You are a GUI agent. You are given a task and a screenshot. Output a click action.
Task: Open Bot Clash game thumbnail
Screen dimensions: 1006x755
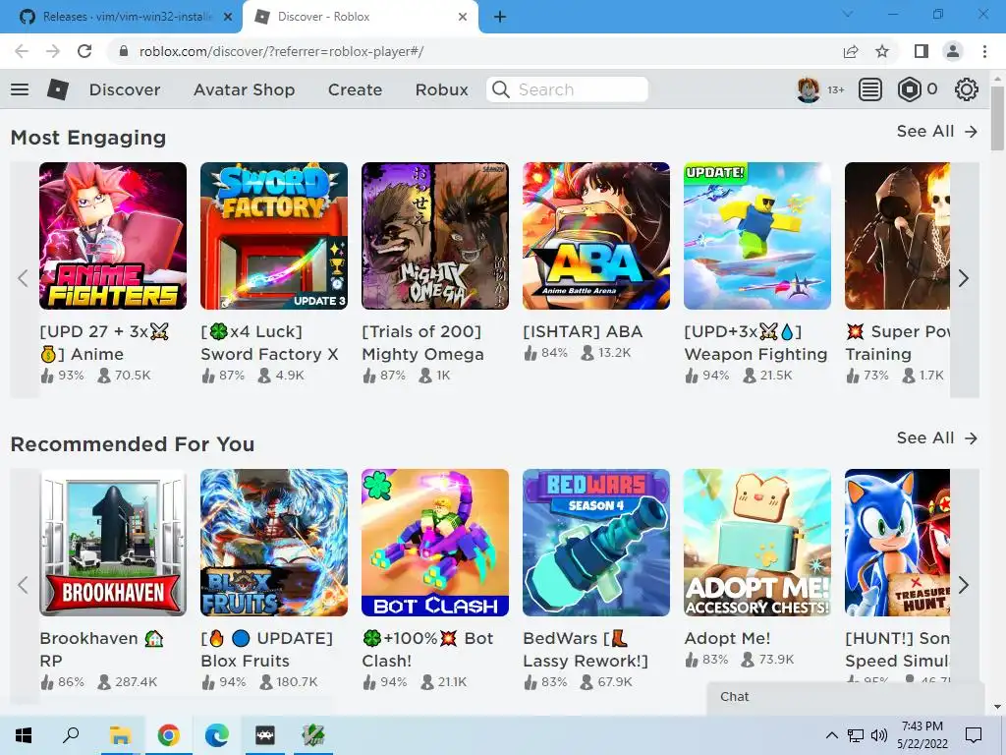coord(435,543)
